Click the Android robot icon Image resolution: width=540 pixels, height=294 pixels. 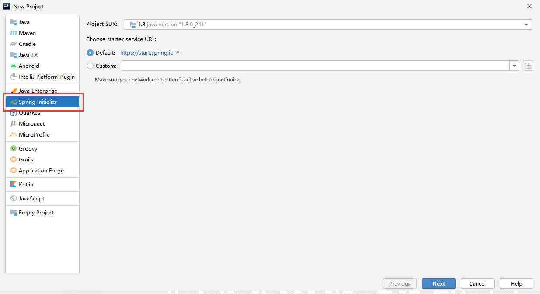coord(13,66)
